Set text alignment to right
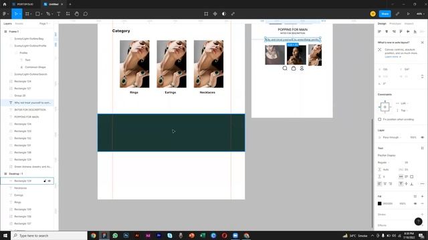 (x=391, y=184)
